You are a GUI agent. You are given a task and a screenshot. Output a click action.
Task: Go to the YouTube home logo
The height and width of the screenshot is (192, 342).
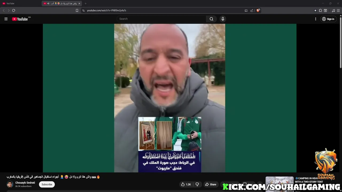pyautogui.click(x=20, y=19)
